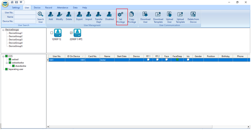The height and width of the screenshot is (130, 252).
Task: Toggle FP 1 checkbox for user Jester
Action: pyautogui.click(x=148, y=60)
